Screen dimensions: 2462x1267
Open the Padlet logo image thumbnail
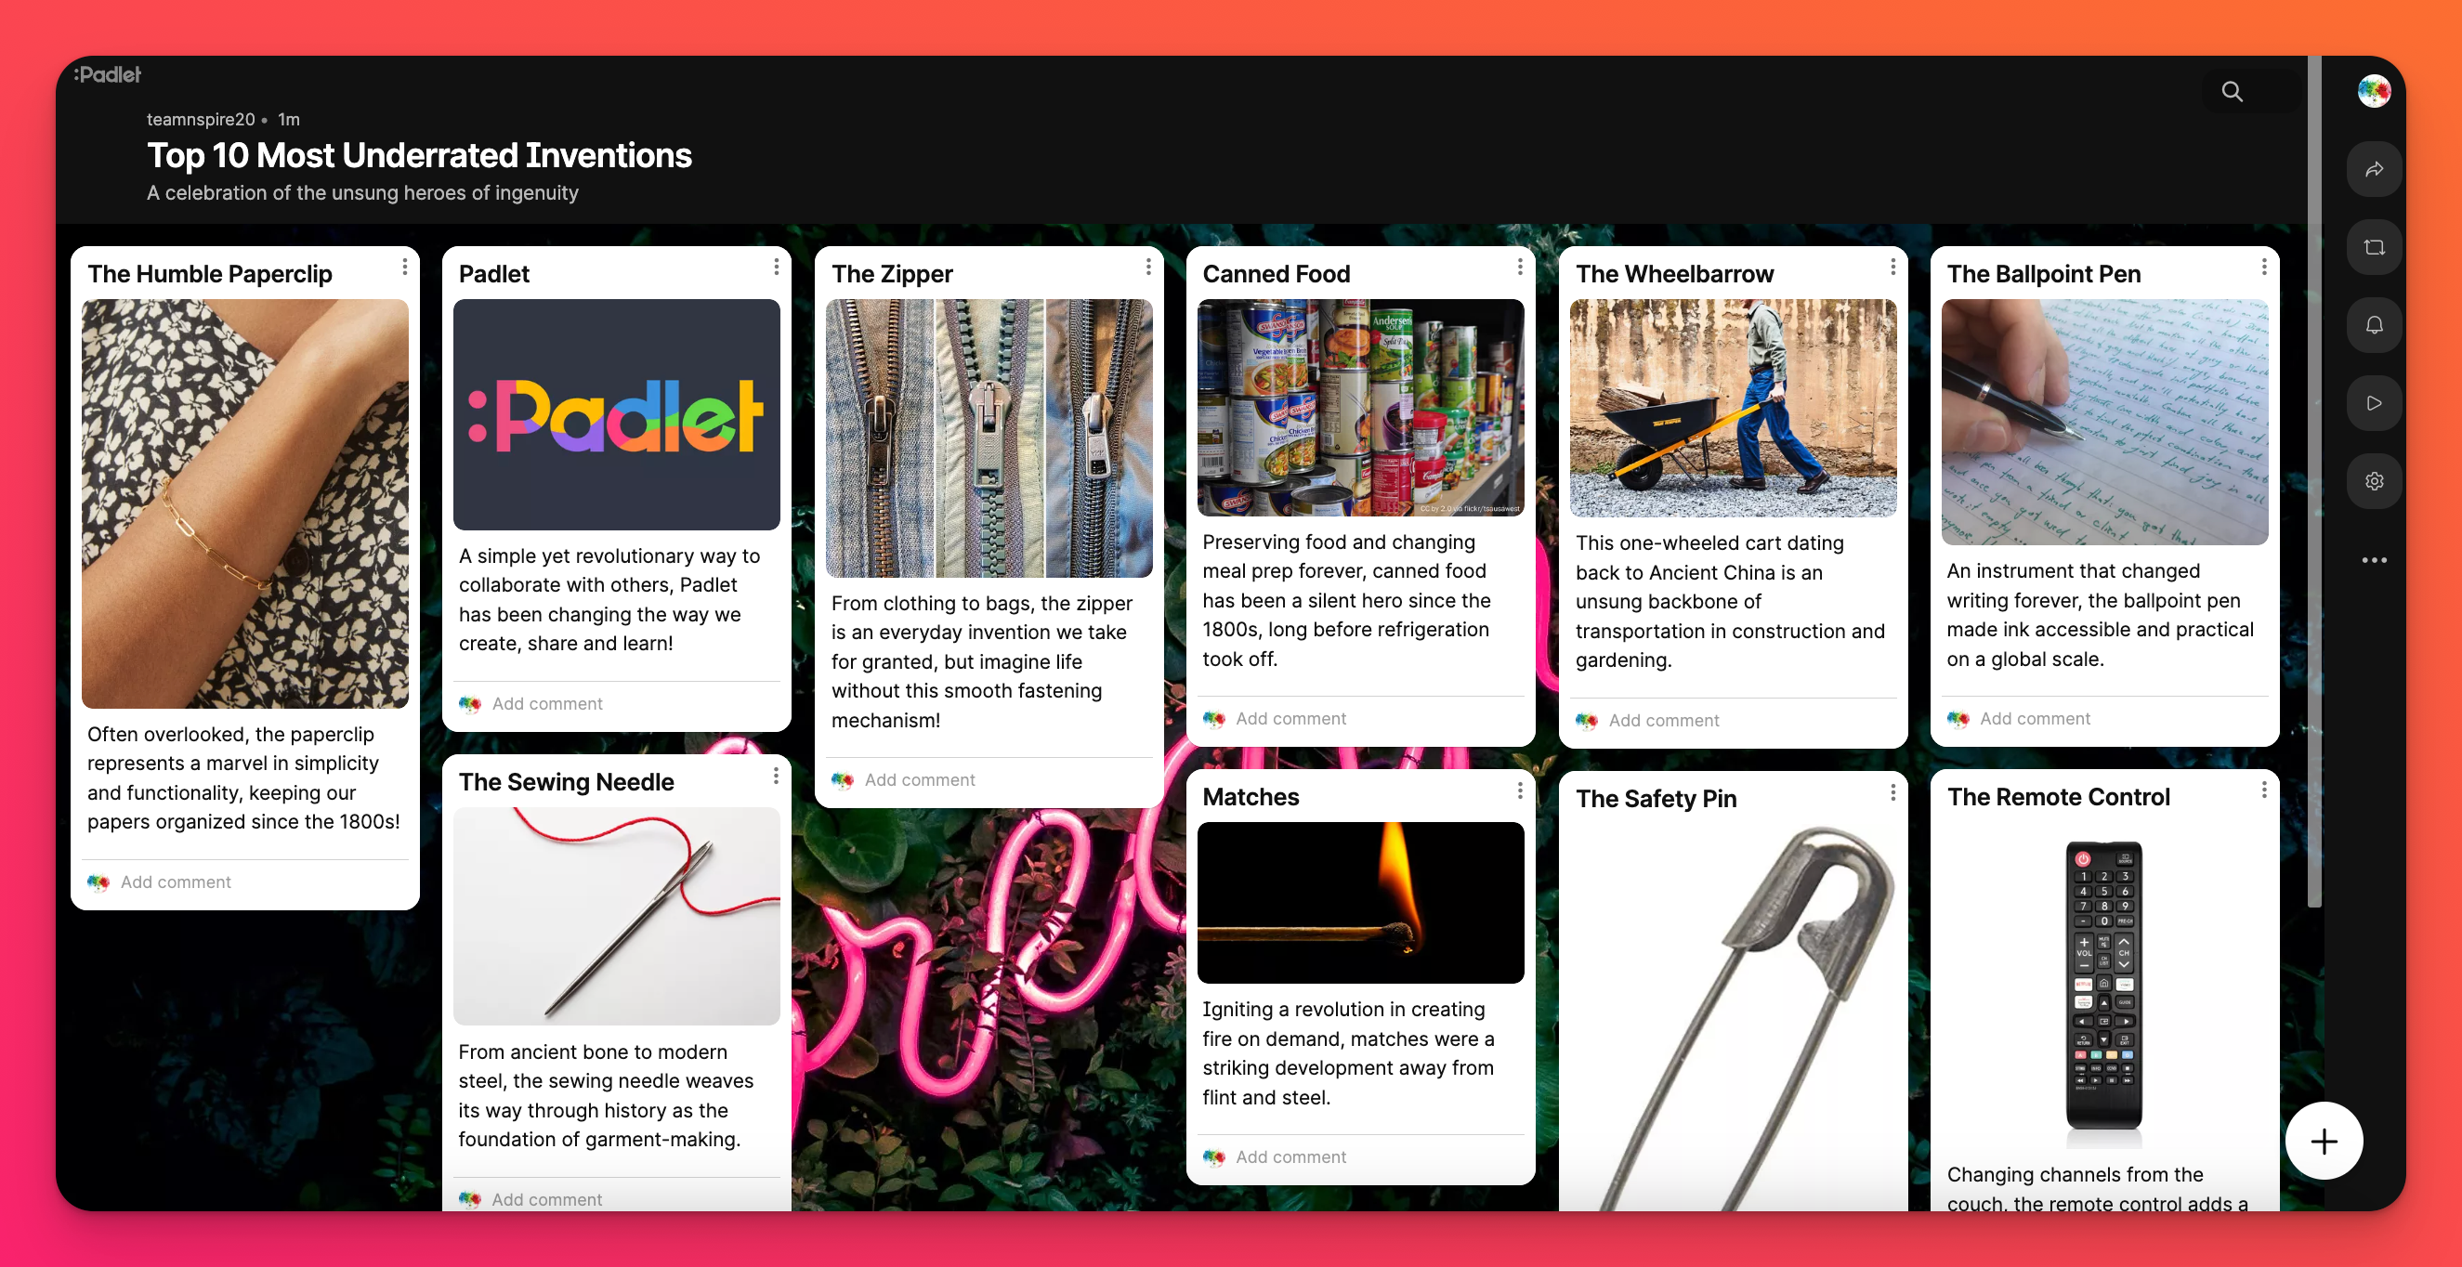pos(615,413)
